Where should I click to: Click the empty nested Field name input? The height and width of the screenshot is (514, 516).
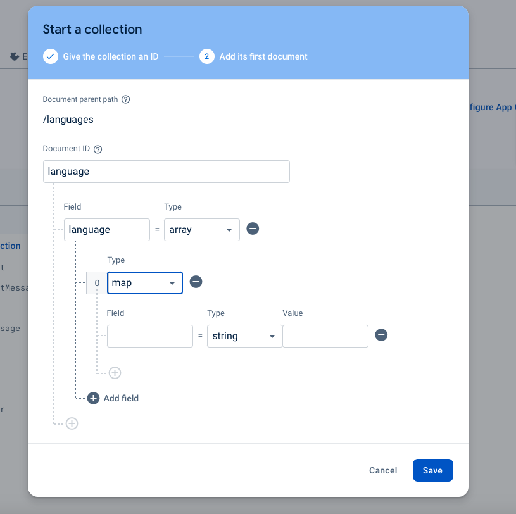pyautogui.click(x=149, y=336)
